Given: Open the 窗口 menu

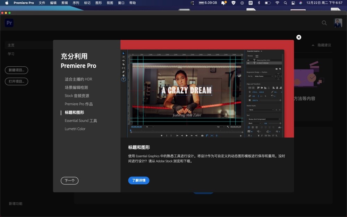Looking at the screenshot, I should [121, 3].
